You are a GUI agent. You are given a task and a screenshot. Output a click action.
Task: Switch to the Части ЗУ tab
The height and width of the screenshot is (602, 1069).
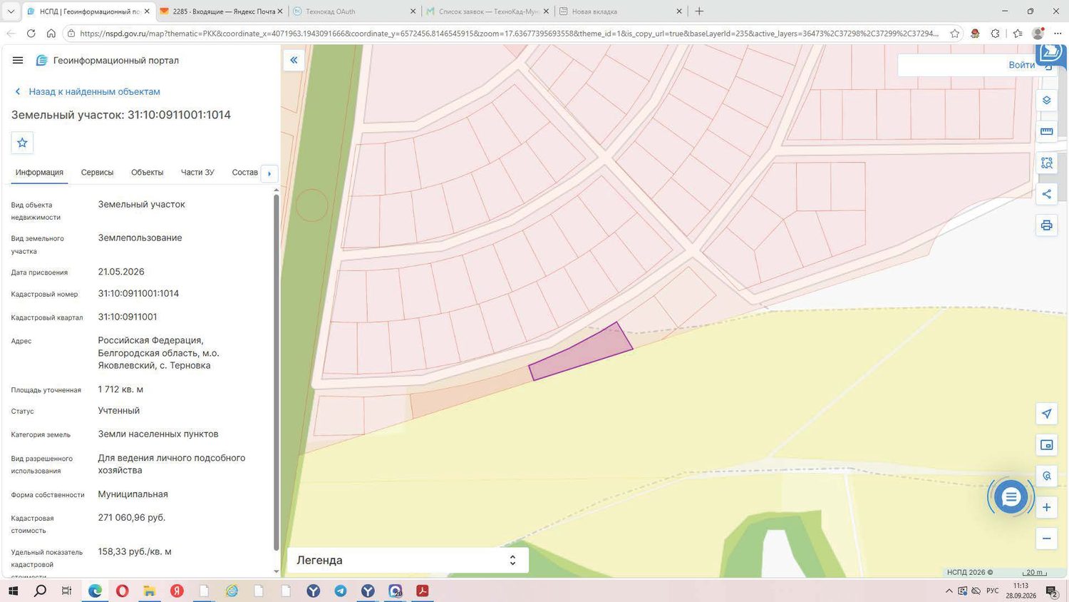[197, 173]
